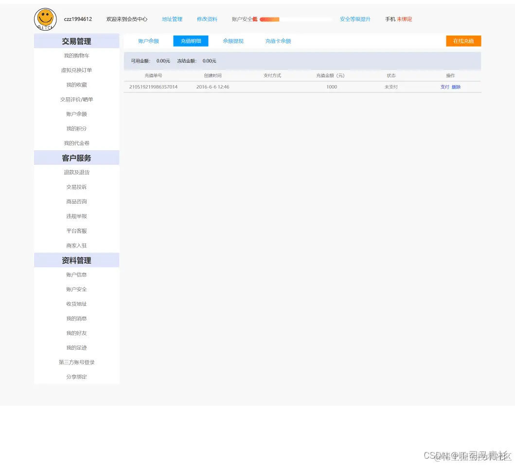
Task: Switch to the 账户余额 tab
Action: pyautogui.click(x=148, y=41)
